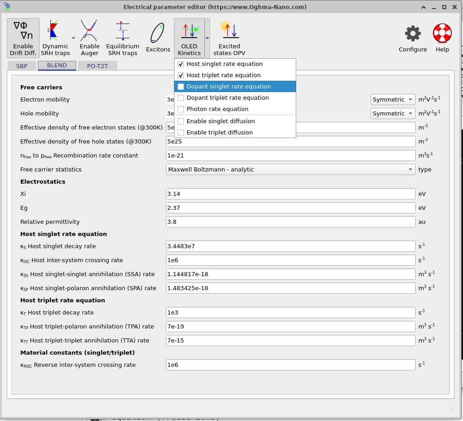
Task: Click Host inter-system crossing rate field
Action: click(x=290, y=260)
